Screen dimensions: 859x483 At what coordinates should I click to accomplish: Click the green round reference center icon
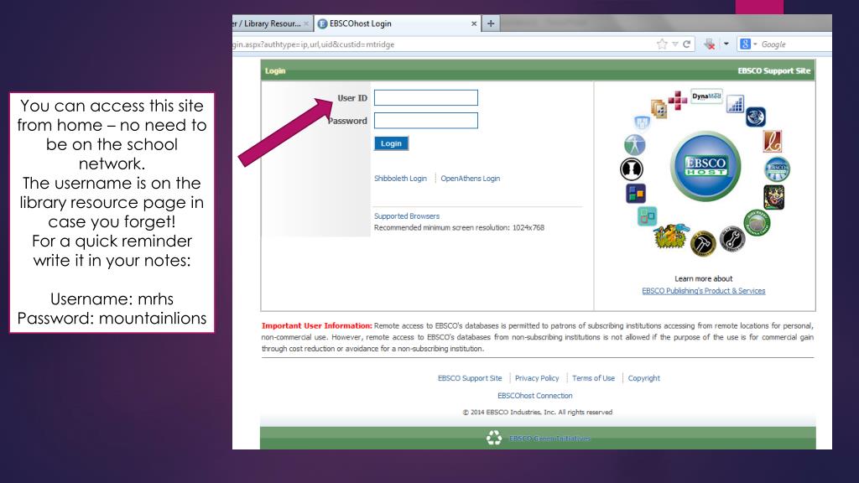757,222
